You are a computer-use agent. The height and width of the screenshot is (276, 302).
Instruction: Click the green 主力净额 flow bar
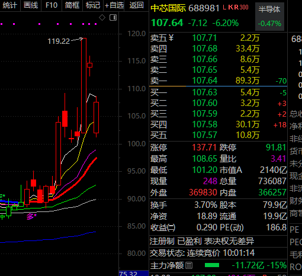coord(212,265)
